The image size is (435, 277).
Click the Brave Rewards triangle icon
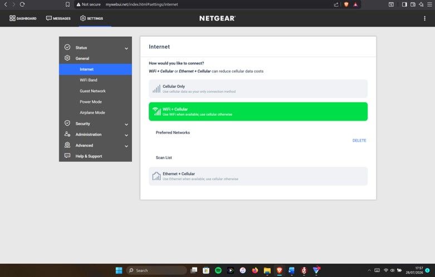pyautogui.click(x=355, y=4)
